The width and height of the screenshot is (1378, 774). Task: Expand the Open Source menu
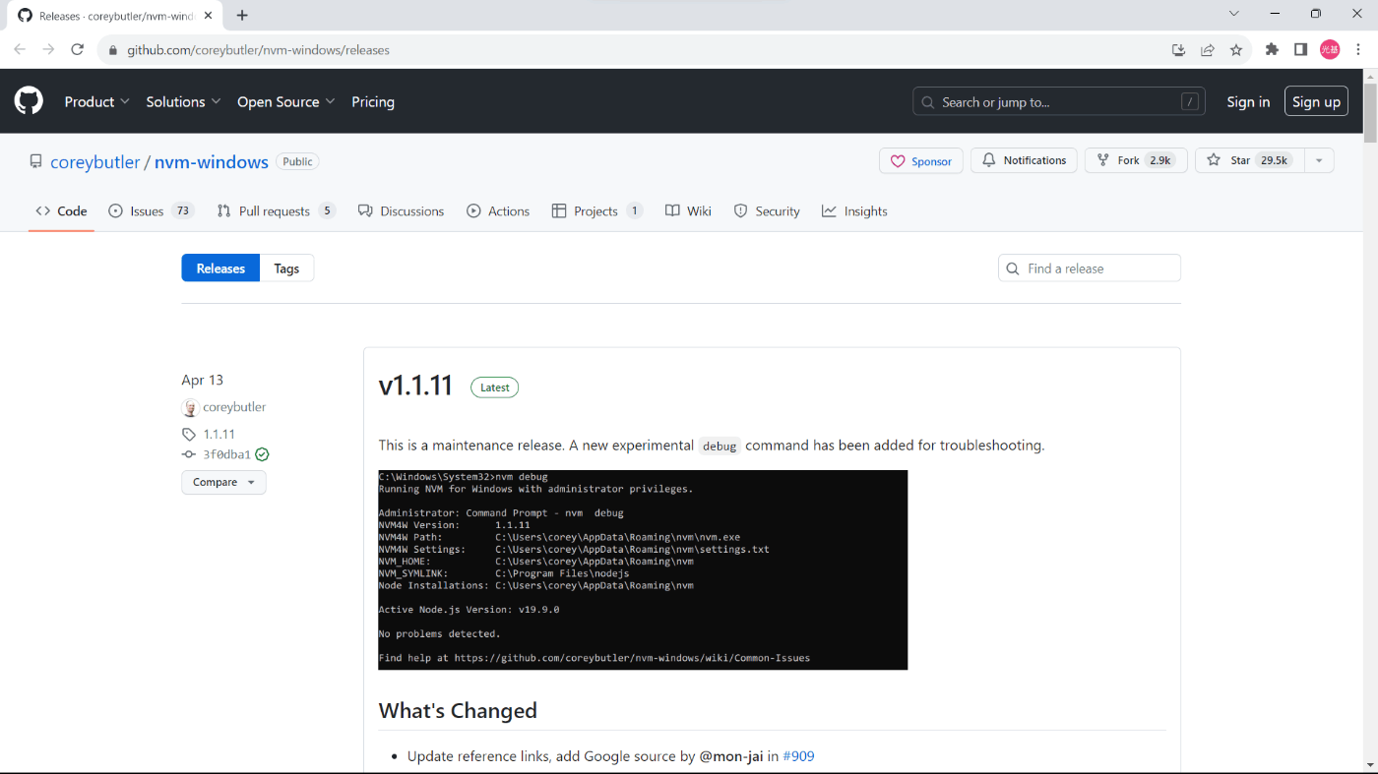(286, 101)
